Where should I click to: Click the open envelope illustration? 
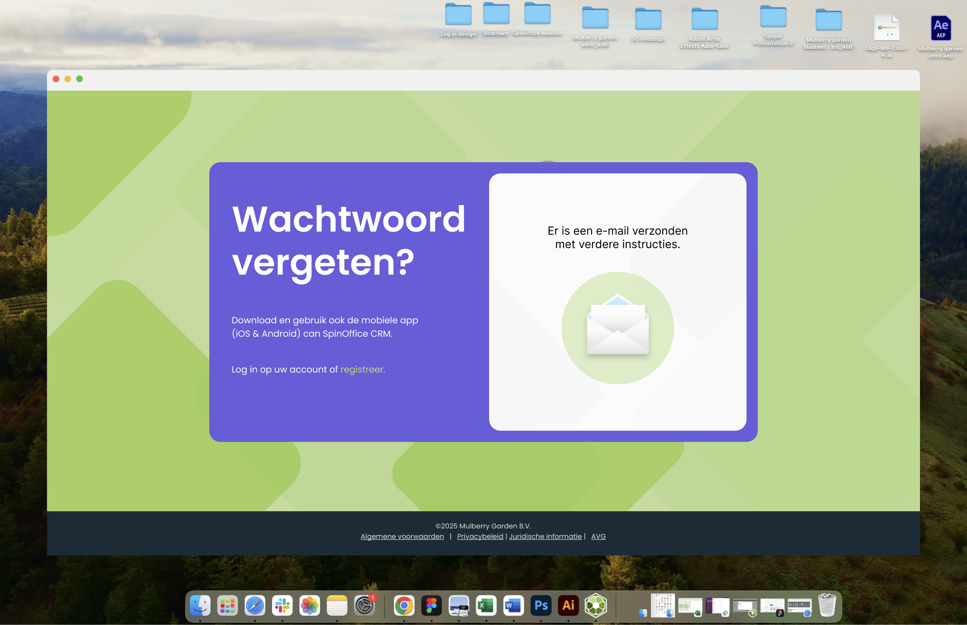[617, 327]
